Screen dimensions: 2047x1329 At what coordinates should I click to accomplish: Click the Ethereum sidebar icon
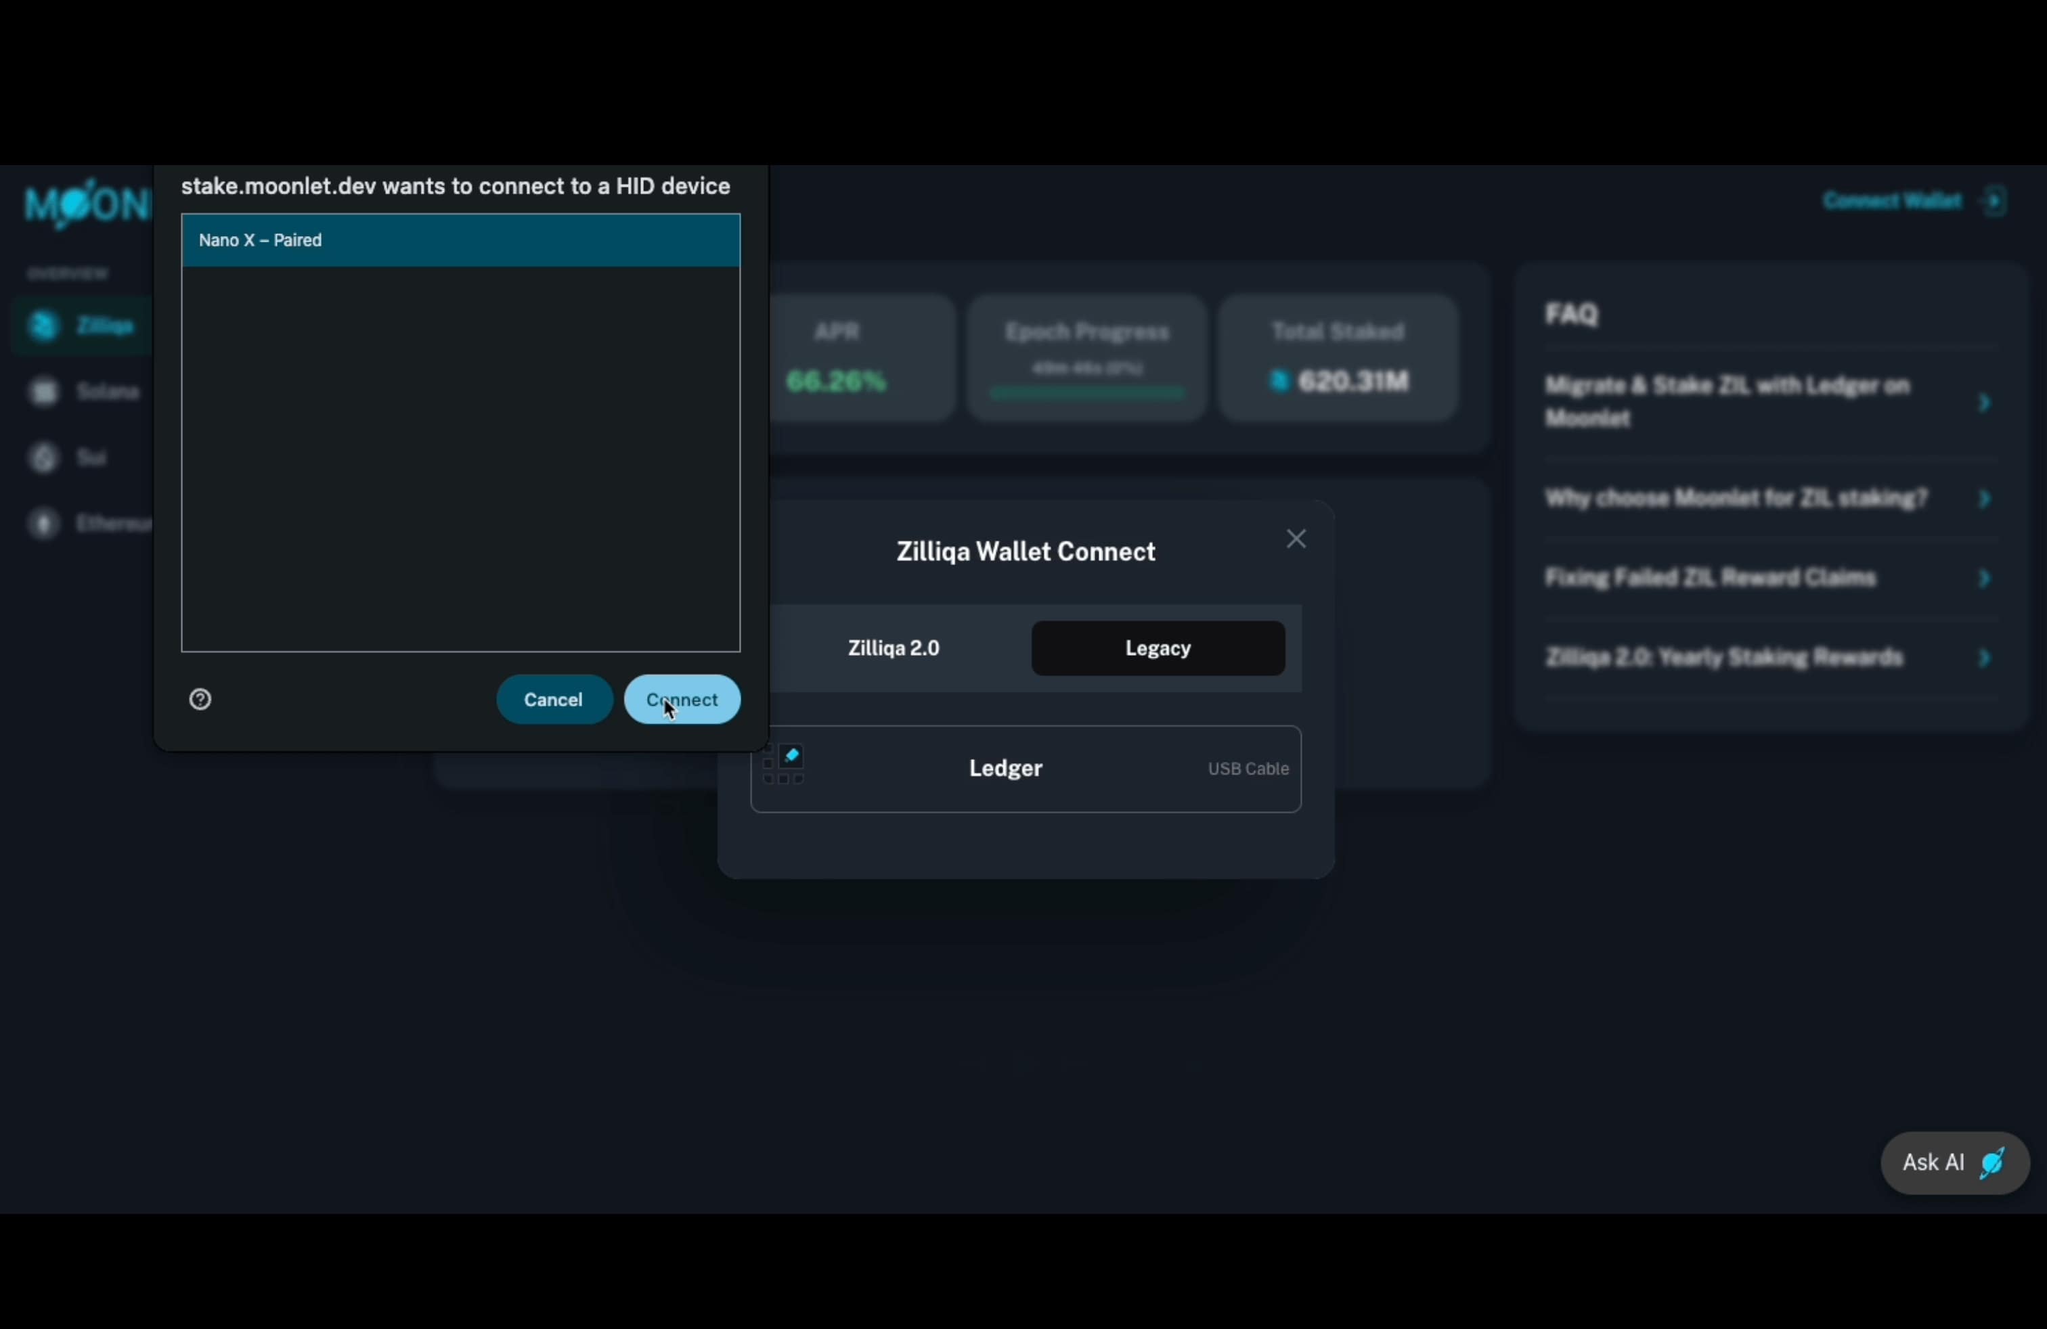coord(43,524)
